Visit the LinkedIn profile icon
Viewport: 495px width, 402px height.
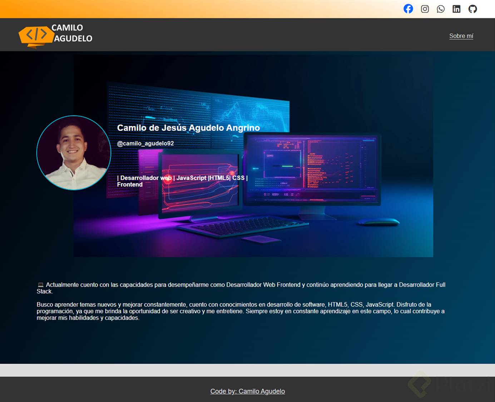[x=456, y=9]
